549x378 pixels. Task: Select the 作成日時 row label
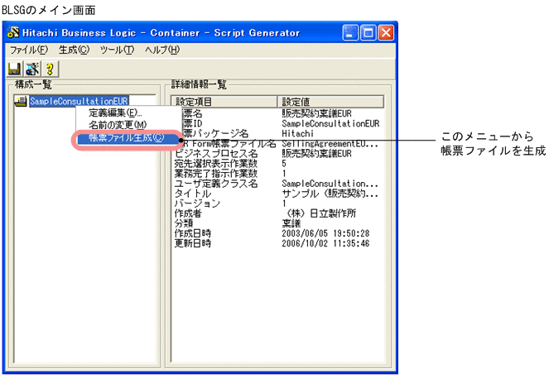193,233
